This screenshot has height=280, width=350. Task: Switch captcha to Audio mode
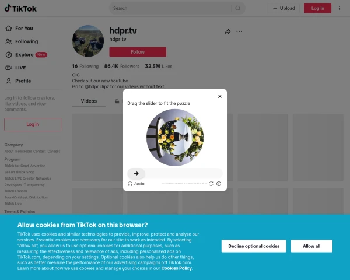136,184
